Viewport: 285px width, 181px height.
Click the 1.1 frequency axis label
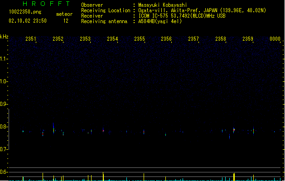pyautogui.click(x=4, y=59)
